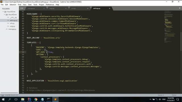Open the Preferences menu

pos(50,5)
